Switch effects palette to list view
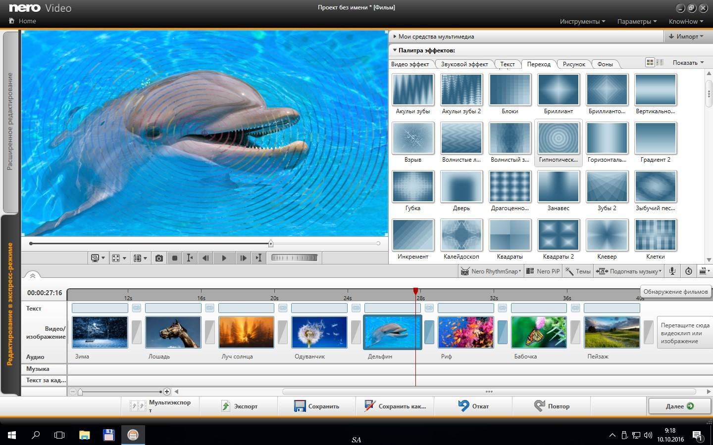 [660, 62]
